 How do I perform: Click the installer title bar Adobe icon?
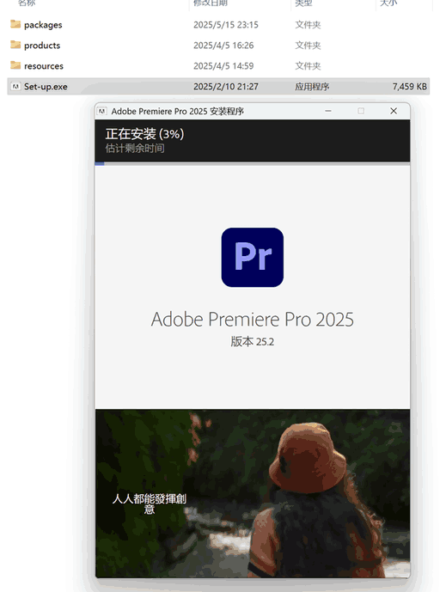pos(101,111)
